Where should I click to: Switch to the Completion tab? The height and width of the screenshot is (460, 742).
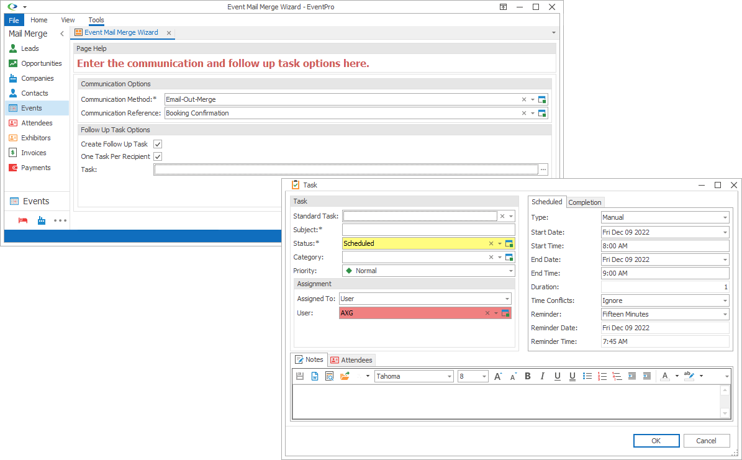(585, 202)
